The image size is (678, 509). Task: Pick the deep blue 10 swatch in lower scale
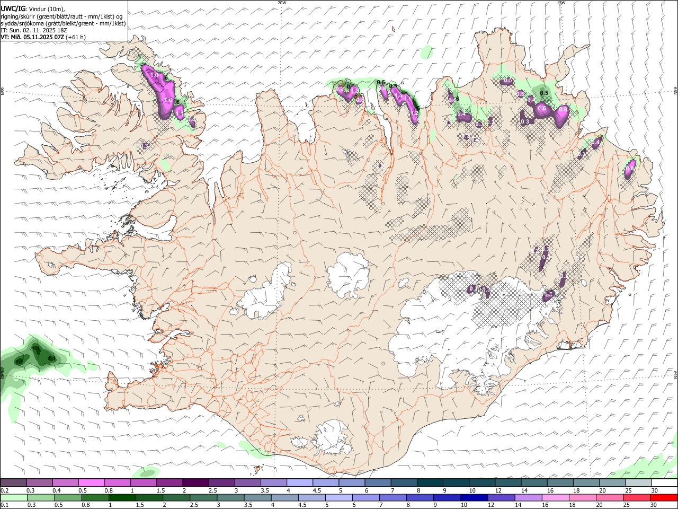coord(474,497)
